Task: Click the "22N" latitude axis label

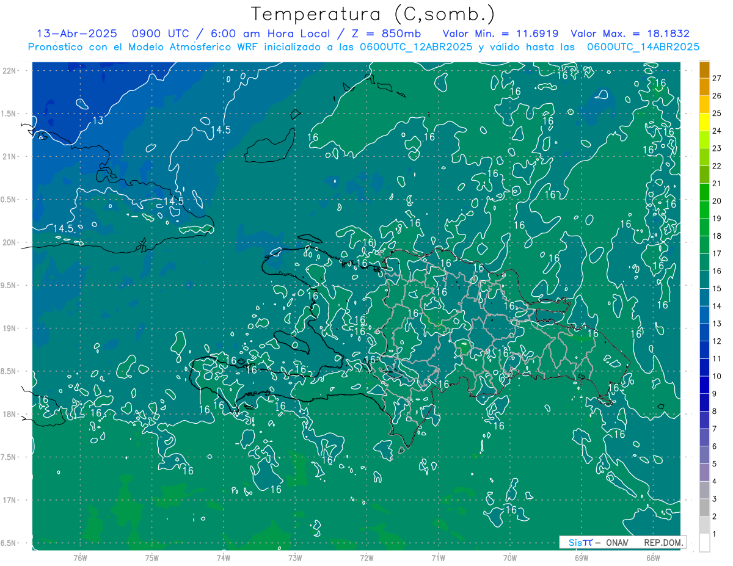Action: click(x=9, y=70)
